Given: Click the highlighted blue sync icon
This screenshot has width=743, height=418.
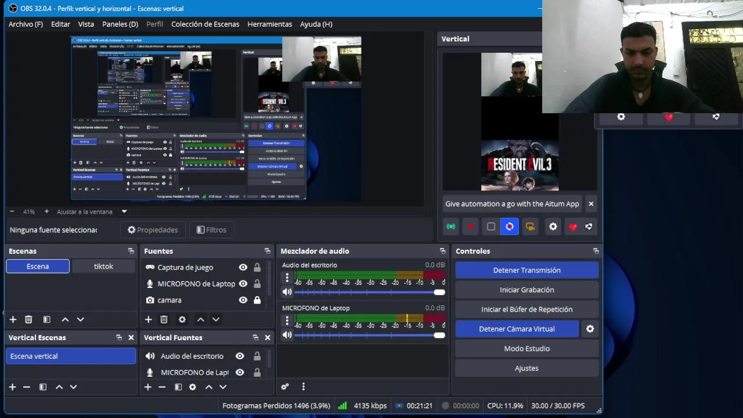Looking at the screenshot, I should [x=510, y=226].
